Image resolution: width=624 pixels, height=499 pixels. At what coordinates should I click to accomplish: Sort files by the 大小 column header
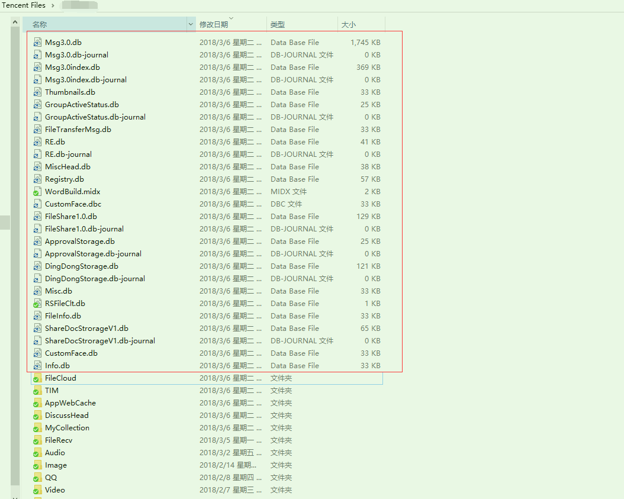click(348, 24)
